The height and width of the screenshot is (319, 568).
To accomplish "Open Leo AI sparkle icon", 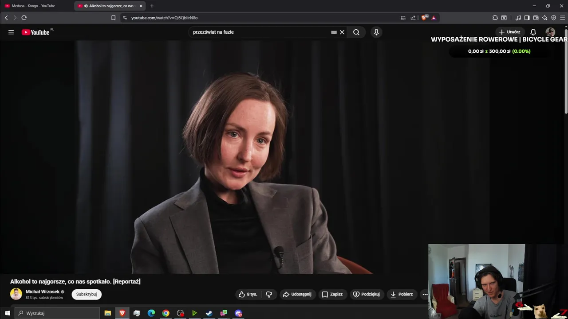I will click(x=544, y=18).
